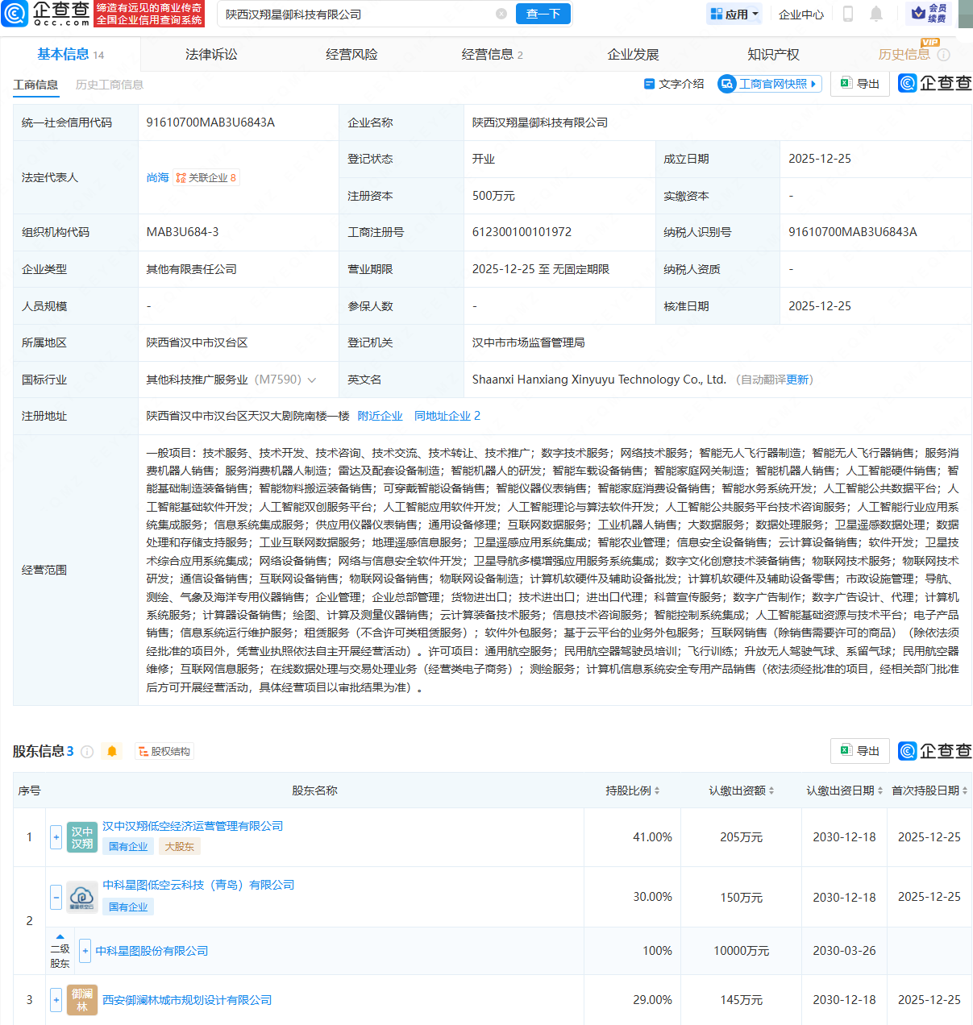This screenshot has width=973, height=1025.
Task: Click the 查一下 search button
Action: pos(543,14)
